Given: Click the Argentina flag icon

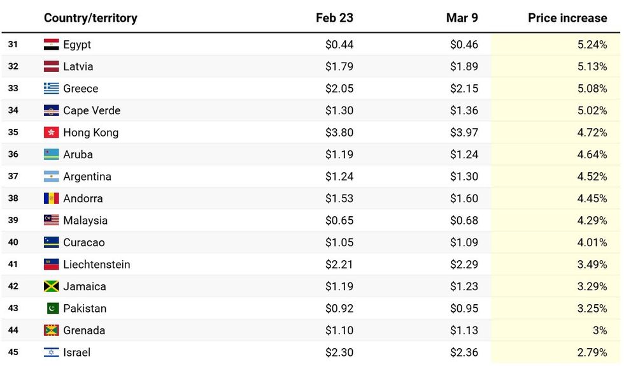Looking at the screenshot, I should pos(52,177).
